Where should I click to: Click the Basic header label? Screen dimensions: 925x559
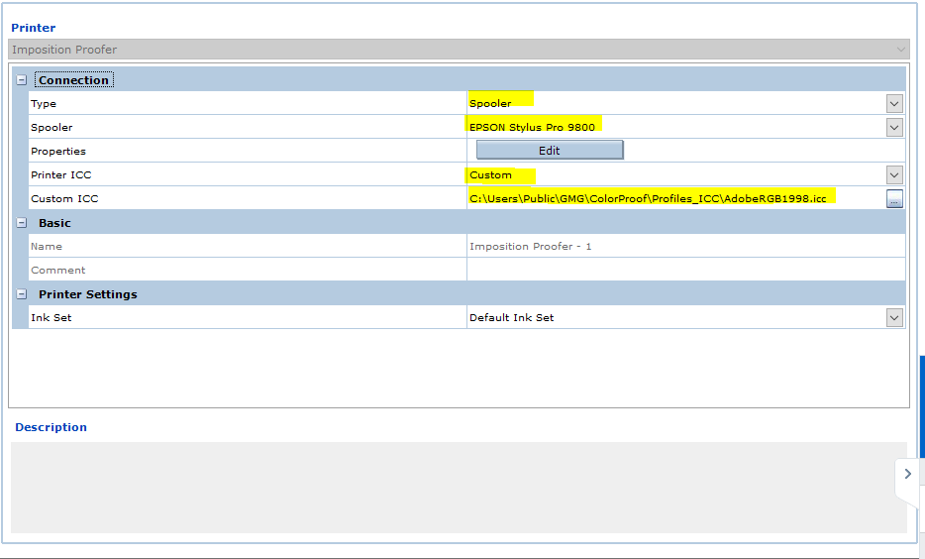pos(54,223)
